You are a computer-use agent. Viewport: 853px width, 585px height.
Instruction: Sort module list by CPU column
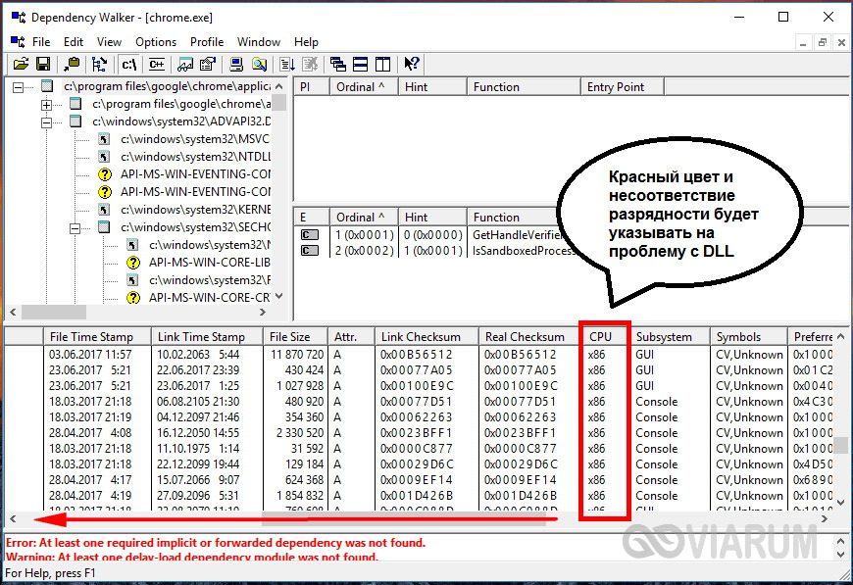[x=604, y=336]
